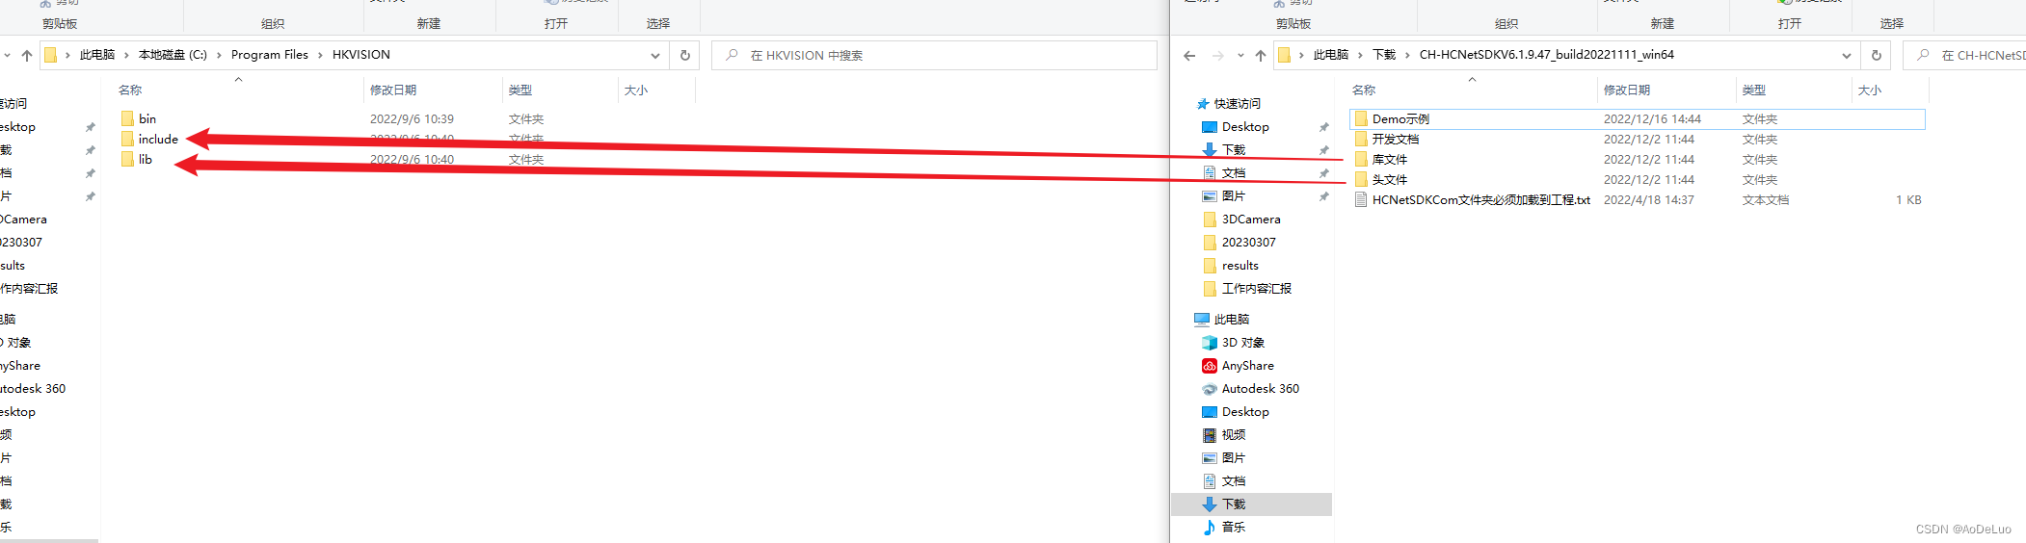Sort HKVISION files by 名称 column
The width and height of the screenshot is (2026, 543).
(x=130, y=90)
